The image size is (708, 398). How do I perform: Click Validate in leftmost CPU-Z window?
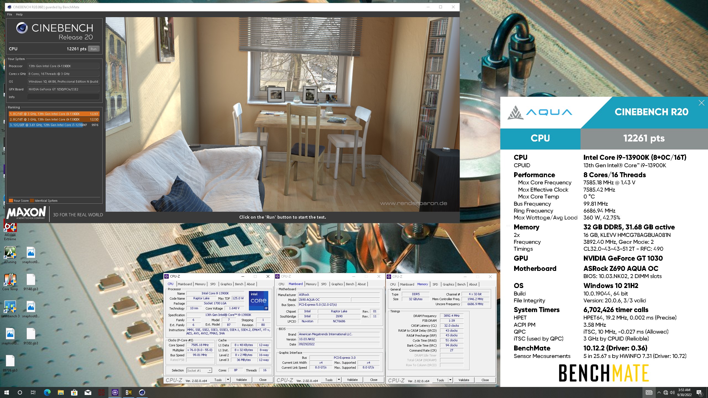coord(241,380)
